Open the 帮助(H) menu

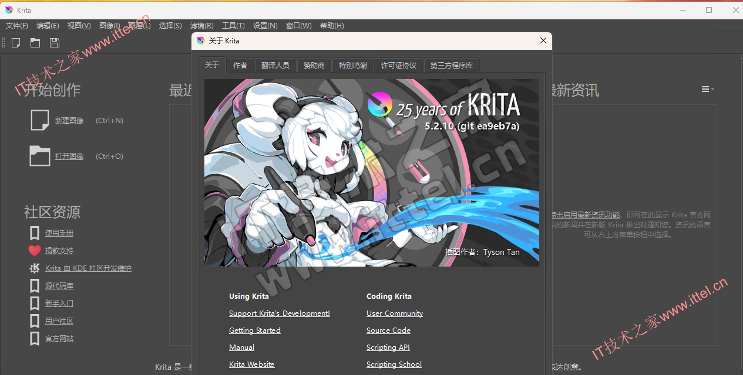point(332,26)
